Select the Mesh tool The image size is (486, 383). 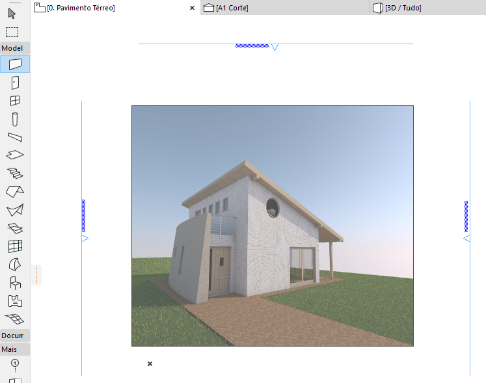click(x=15, y=319)
